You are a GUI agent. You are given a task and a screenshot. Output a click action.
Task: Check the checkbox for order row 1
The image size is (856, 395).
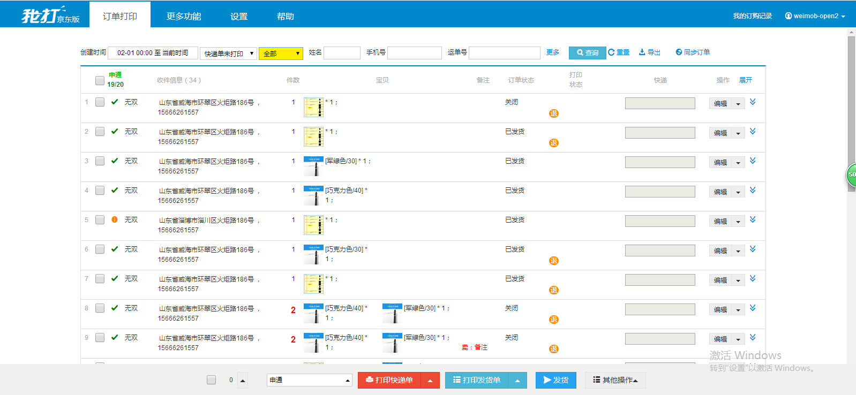tap(100, 102)
